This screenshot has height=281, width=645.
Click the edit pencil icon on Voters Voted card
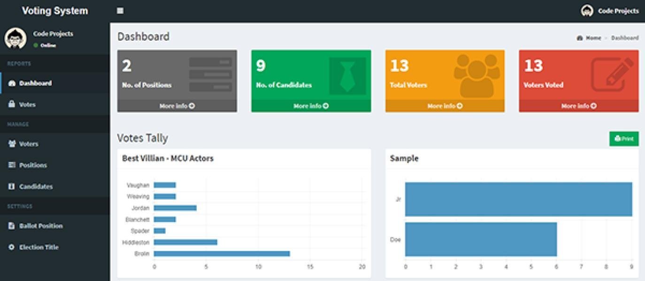[612, 75]
